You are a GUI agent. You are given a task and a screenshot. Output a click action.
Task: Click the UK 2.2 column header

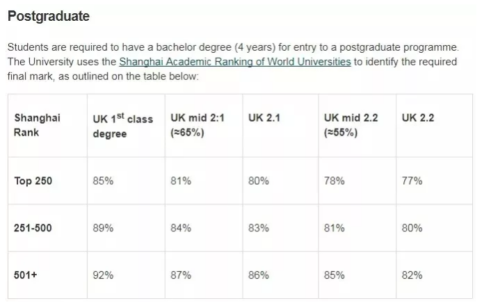tap(417, 118)
